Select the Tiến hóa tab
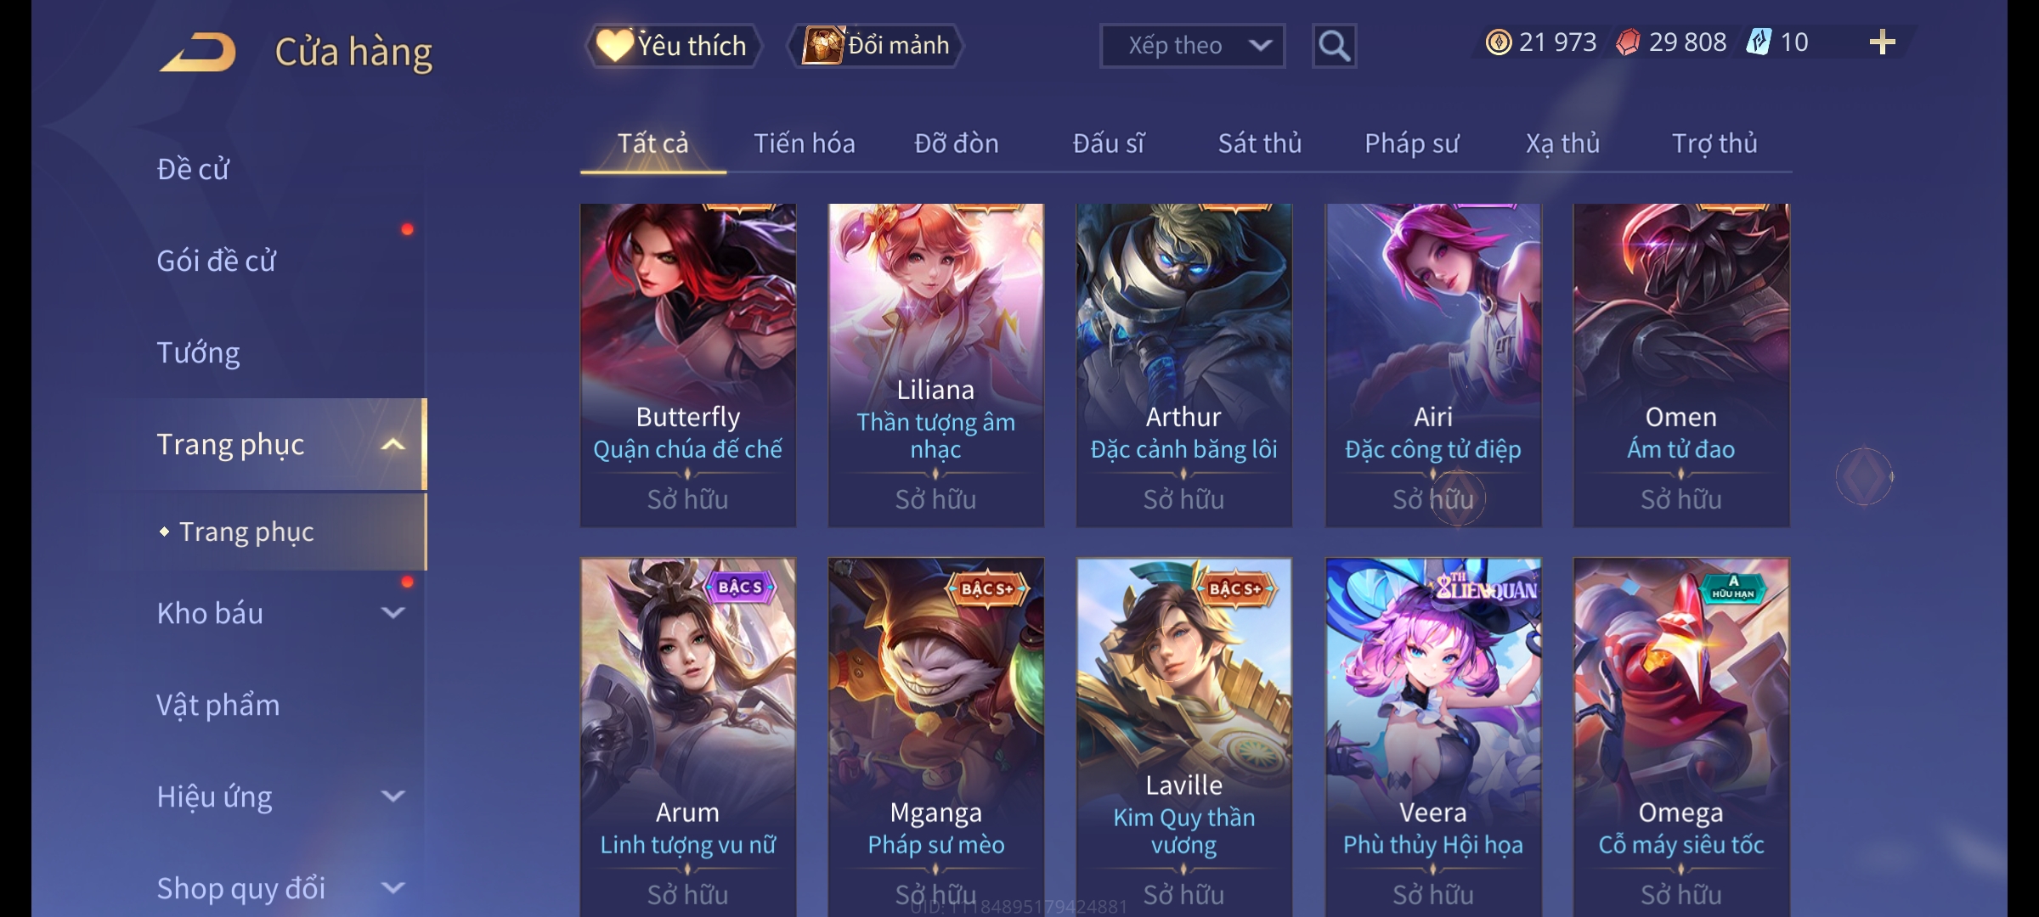 pyautogui.click(x=804, y=143)
